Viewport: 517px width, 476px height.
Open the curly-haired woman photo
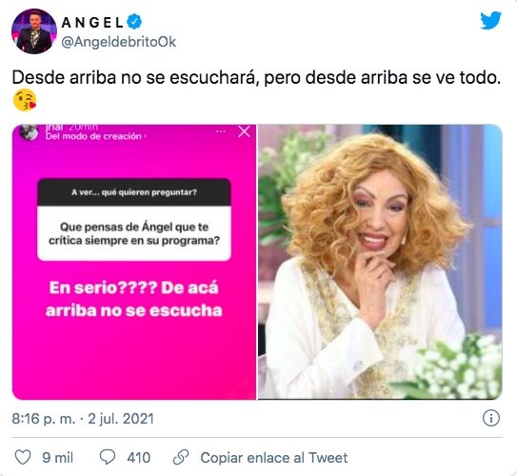point(380,262)
